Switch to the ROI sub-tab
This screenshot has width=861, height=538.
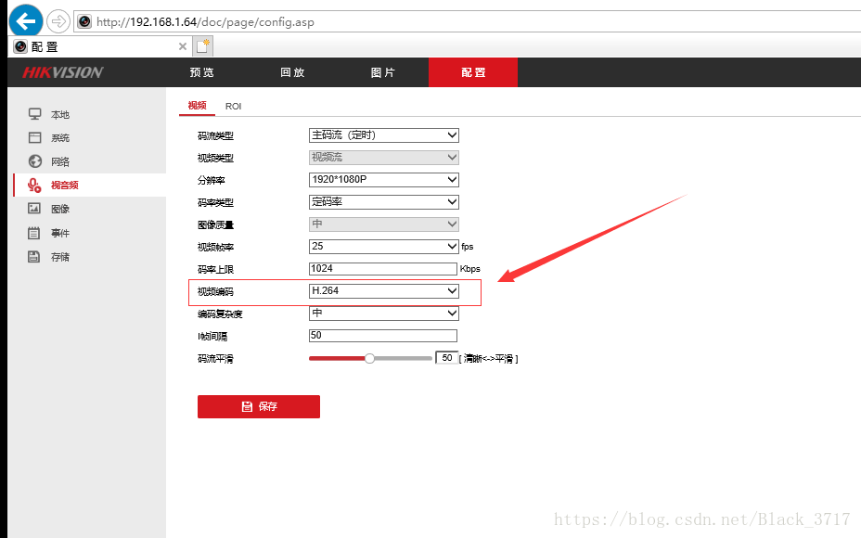[x=234, y=106]
